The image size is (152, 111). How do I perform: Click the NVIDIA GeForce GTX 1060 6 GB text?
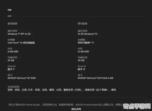95,78
